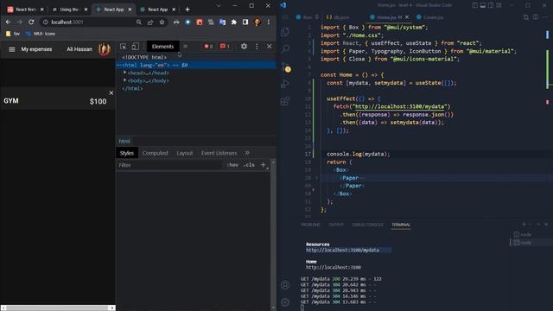
Task: Toggle the Chrome side panel
Action: [x=245, y=22]
